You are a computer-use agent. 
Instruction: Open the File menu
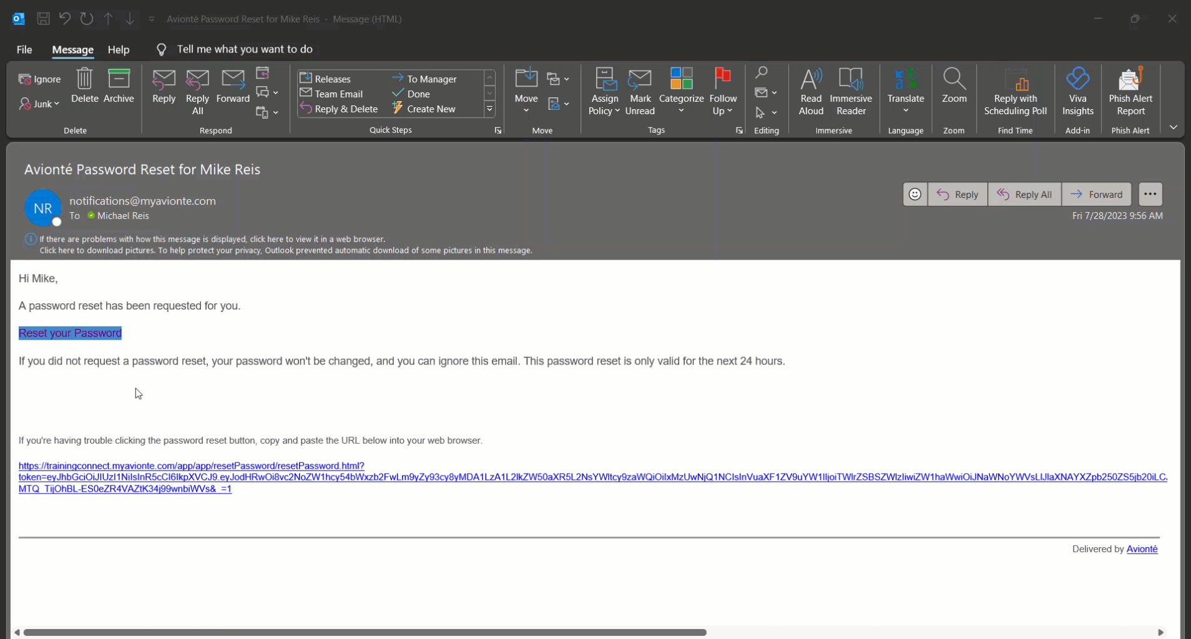(x=24, y=49)
